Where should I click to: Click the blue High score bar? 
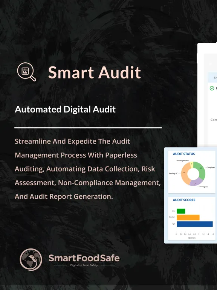[195, 224]
